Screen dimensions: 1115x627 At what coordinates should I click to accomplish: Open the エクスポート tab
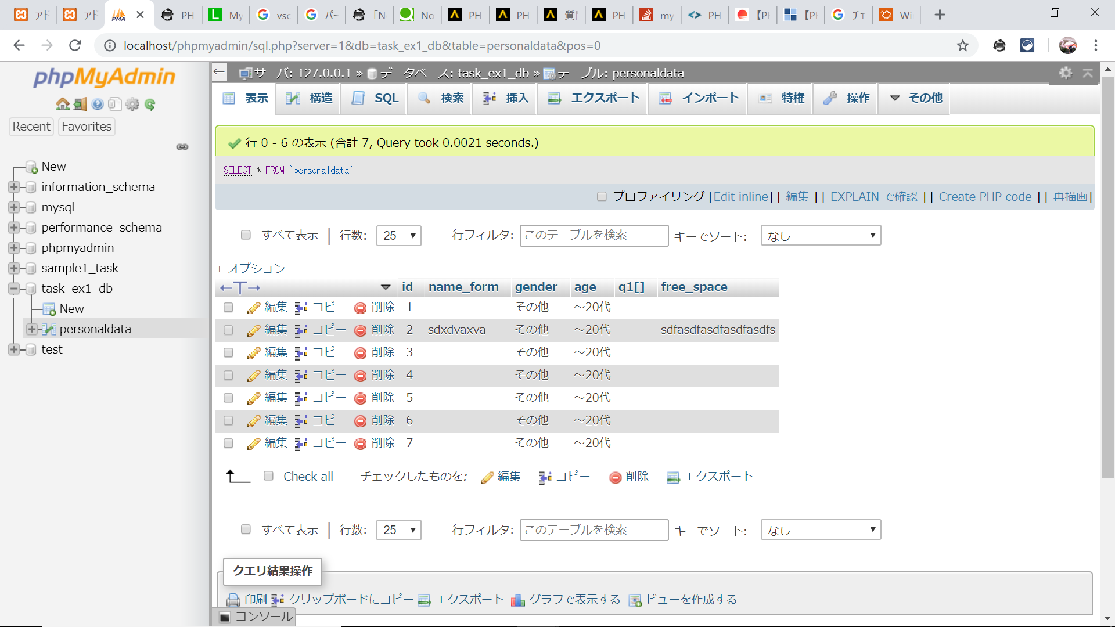coord(594,98)
